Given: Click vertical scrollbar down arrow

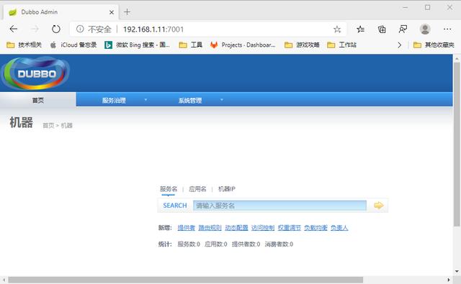Looking at the screenshot, I should coord(457,271).
